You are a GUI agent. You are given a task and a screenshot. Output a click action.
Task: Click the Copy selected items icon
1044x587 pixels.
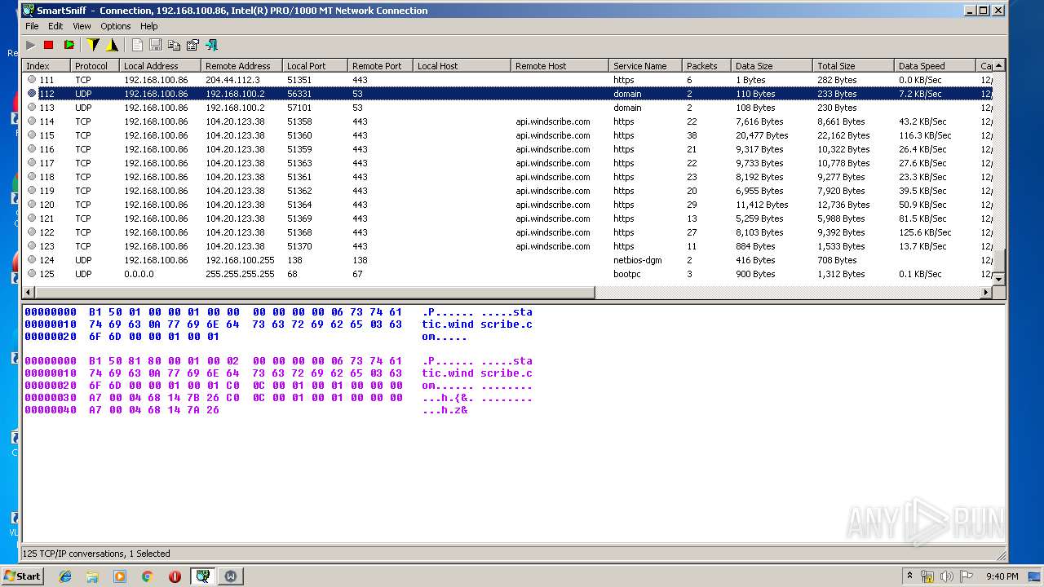(174, 45)
